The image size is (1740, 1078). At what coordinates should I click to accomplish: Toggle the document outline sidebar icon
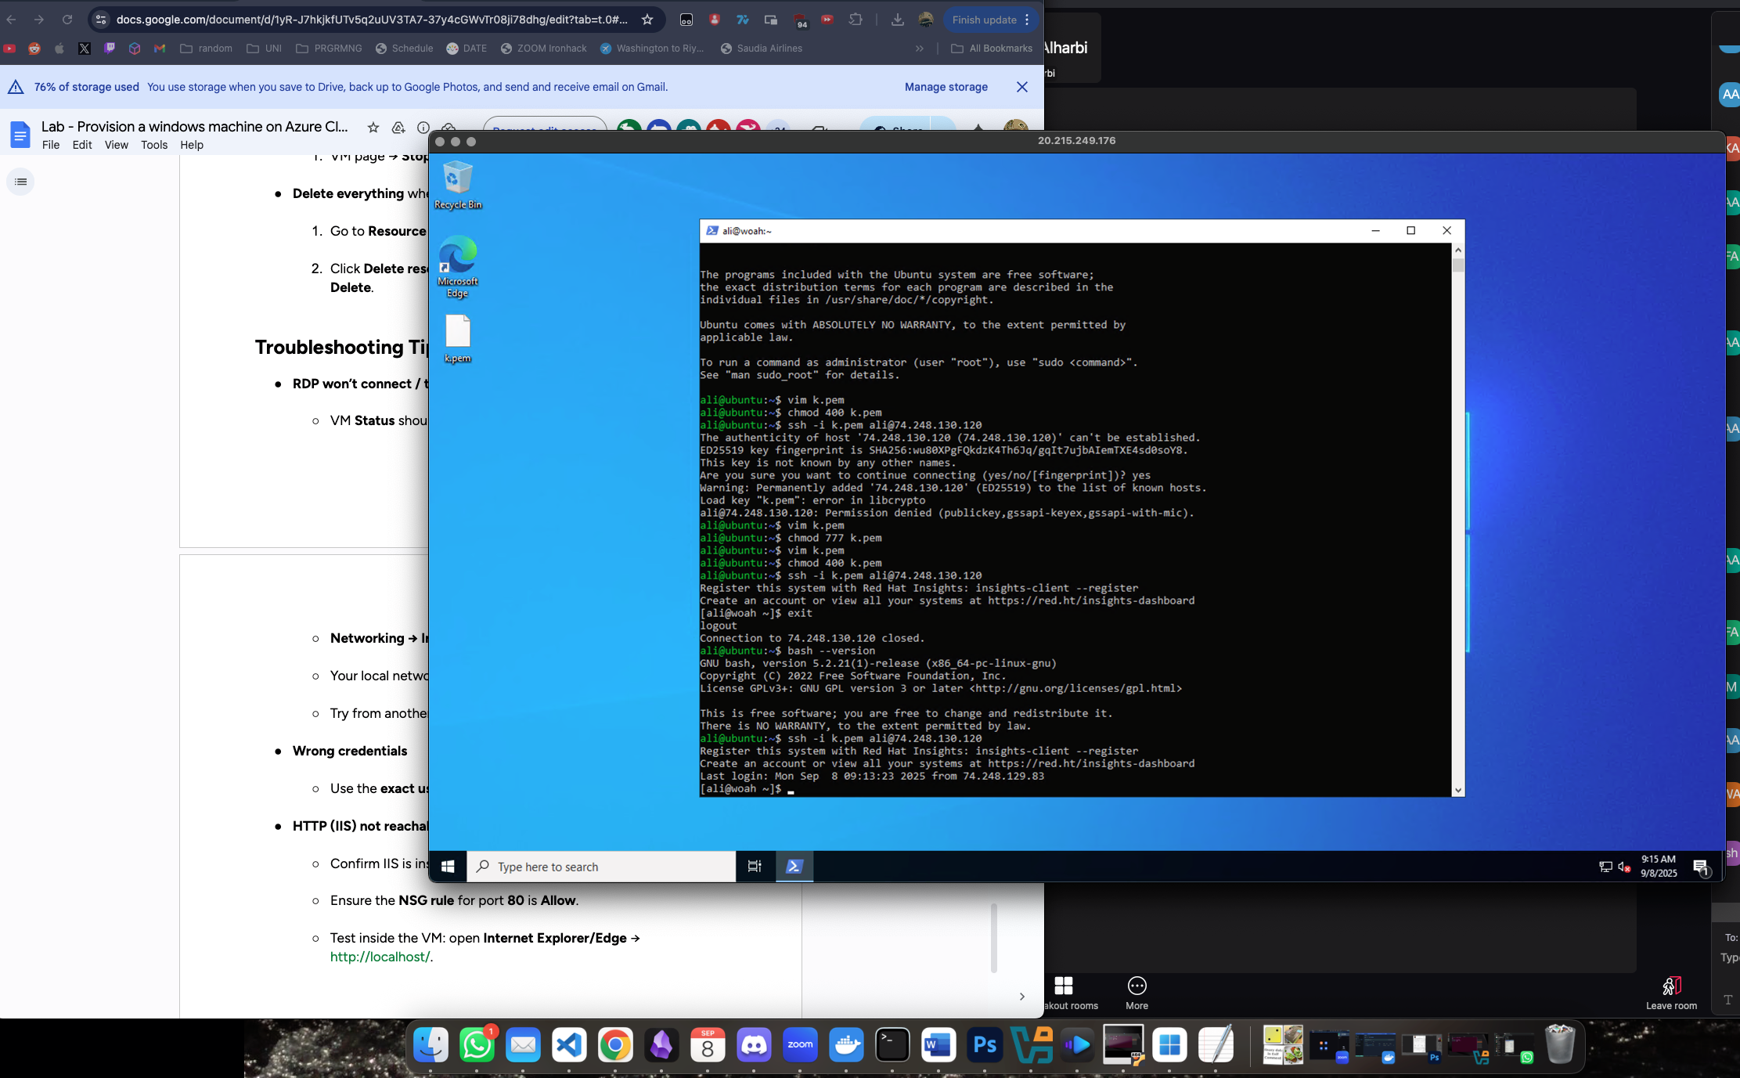pyautogui.click(x=21, y=182)
